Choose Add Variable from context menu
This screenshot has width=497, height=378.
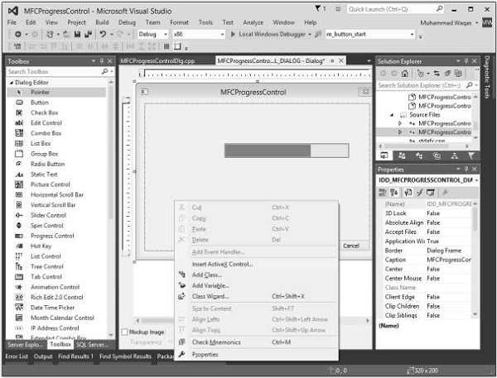coord(210,285)
